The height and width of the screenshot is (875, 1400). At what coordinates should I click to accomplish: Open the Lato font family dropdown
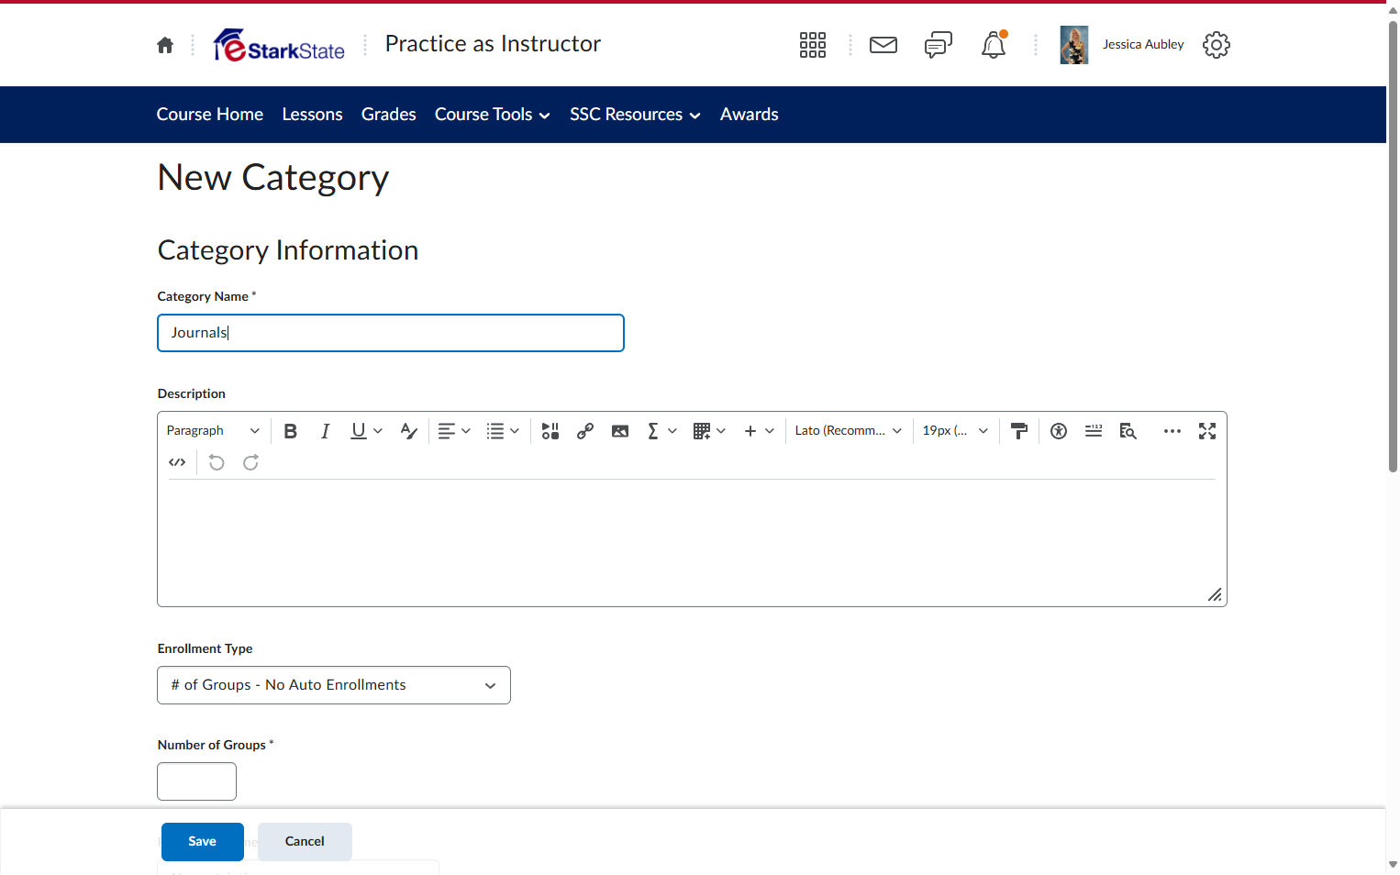point(849,431)
